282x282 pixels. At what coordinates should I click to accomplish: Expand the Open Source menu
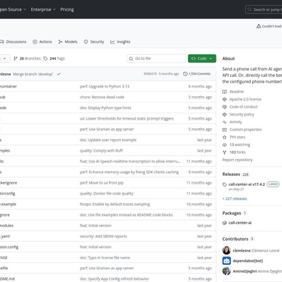coord(13,9)
